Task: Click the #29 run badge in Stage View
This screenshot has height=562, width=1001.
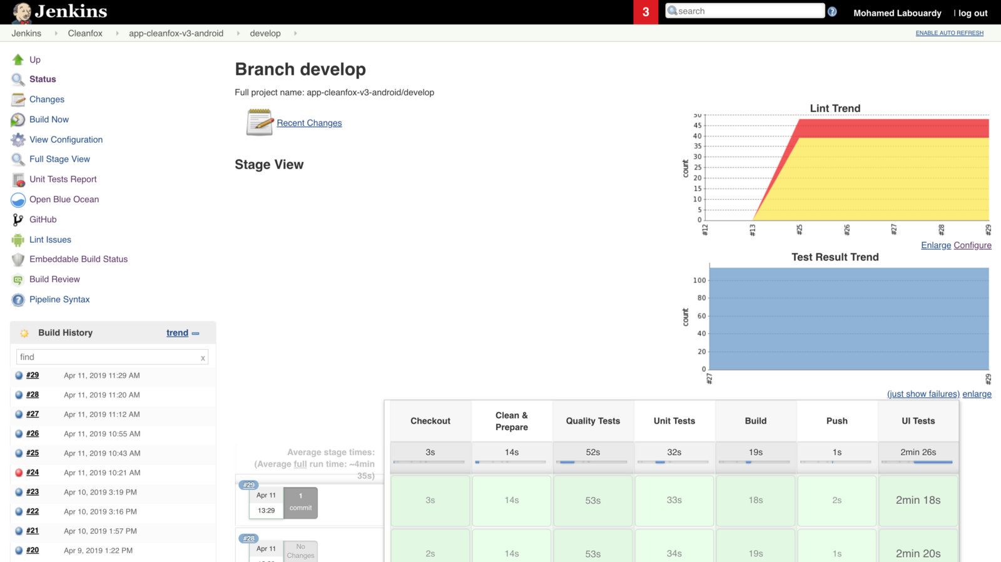Action: click(x=249, y=485)
